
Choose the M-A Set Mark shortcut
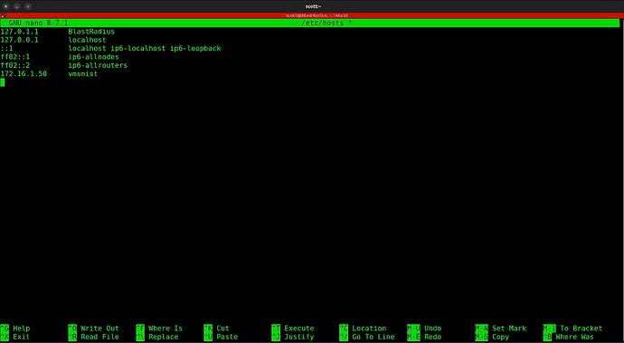coord(501,329)
